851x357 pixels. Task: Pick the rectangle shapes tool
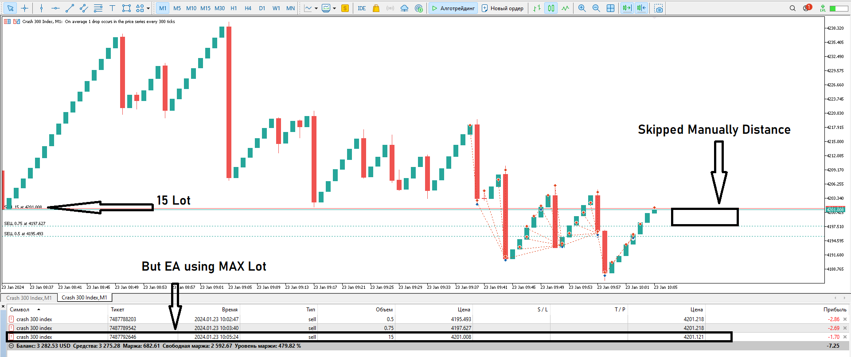click(x=126, y=8)
